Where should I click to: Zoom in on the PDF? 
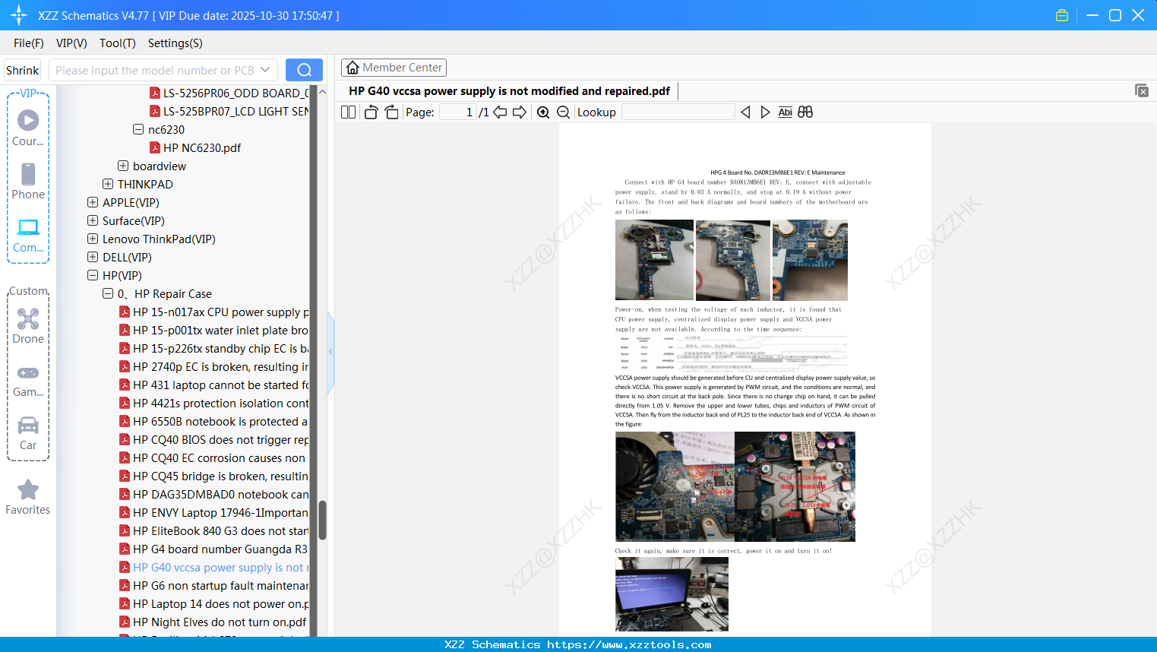543,112
